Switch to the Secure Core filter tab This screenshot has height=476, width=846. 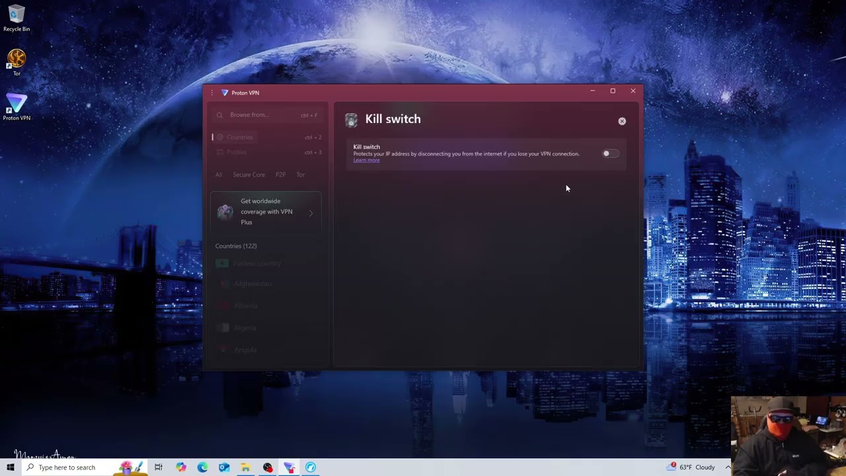249,175
